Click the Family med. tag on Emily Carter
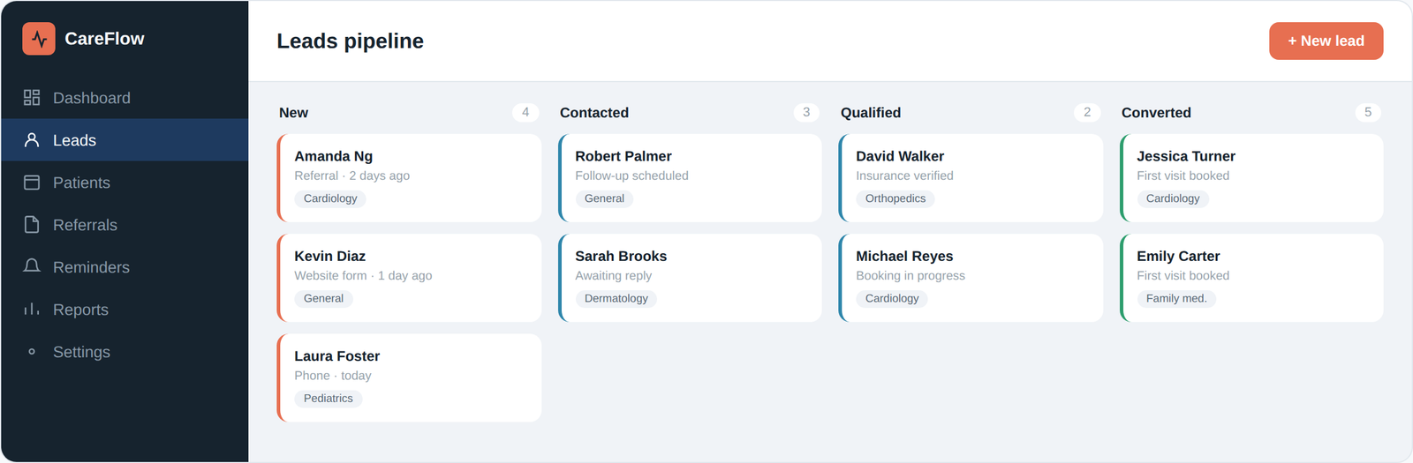 (x=1176, y=299)
